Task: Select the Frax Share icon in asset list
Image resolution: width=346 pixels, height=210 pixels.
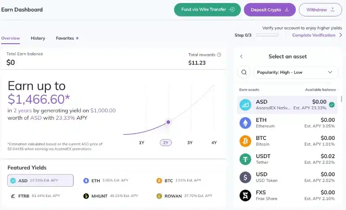Action: click(x=245, y=195)
